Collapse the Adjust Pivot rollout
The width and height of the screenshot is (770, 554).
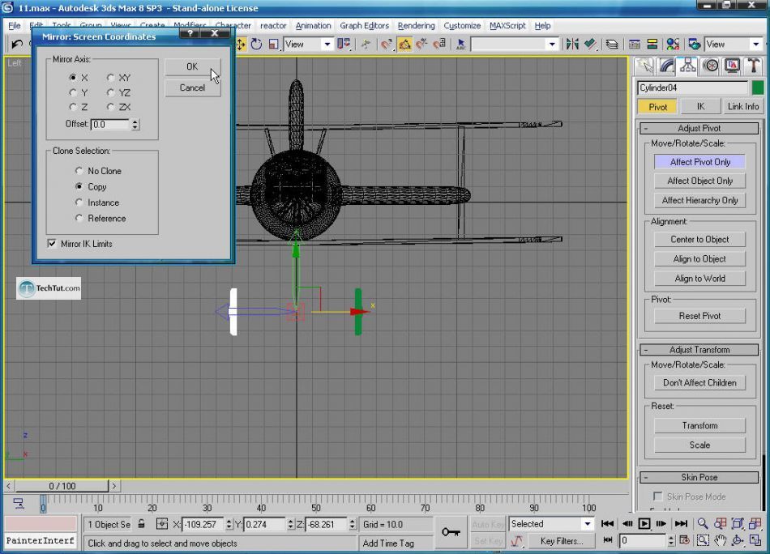(x=699, y=128)
